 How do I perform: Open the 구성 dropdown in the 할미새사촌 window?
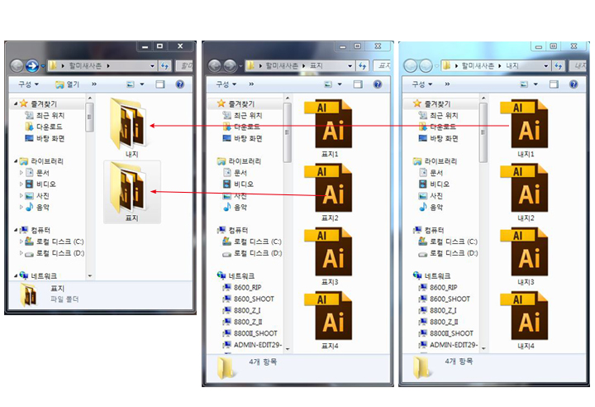(x=26, y=84)
